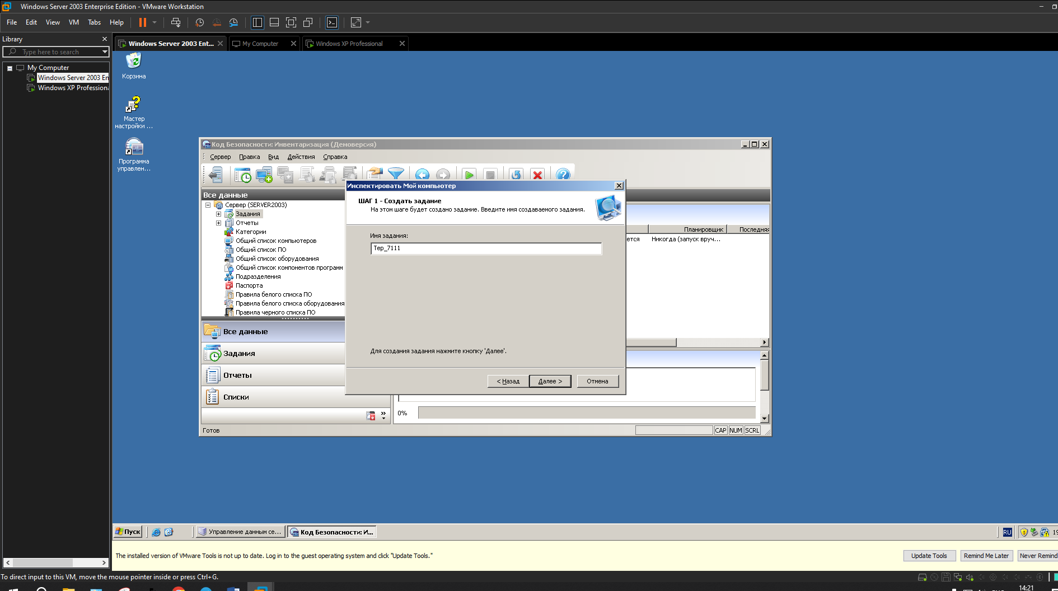Click the RU language indicator in tray
This screenshot has height=591, width=1058.
tap(1007, 532)
